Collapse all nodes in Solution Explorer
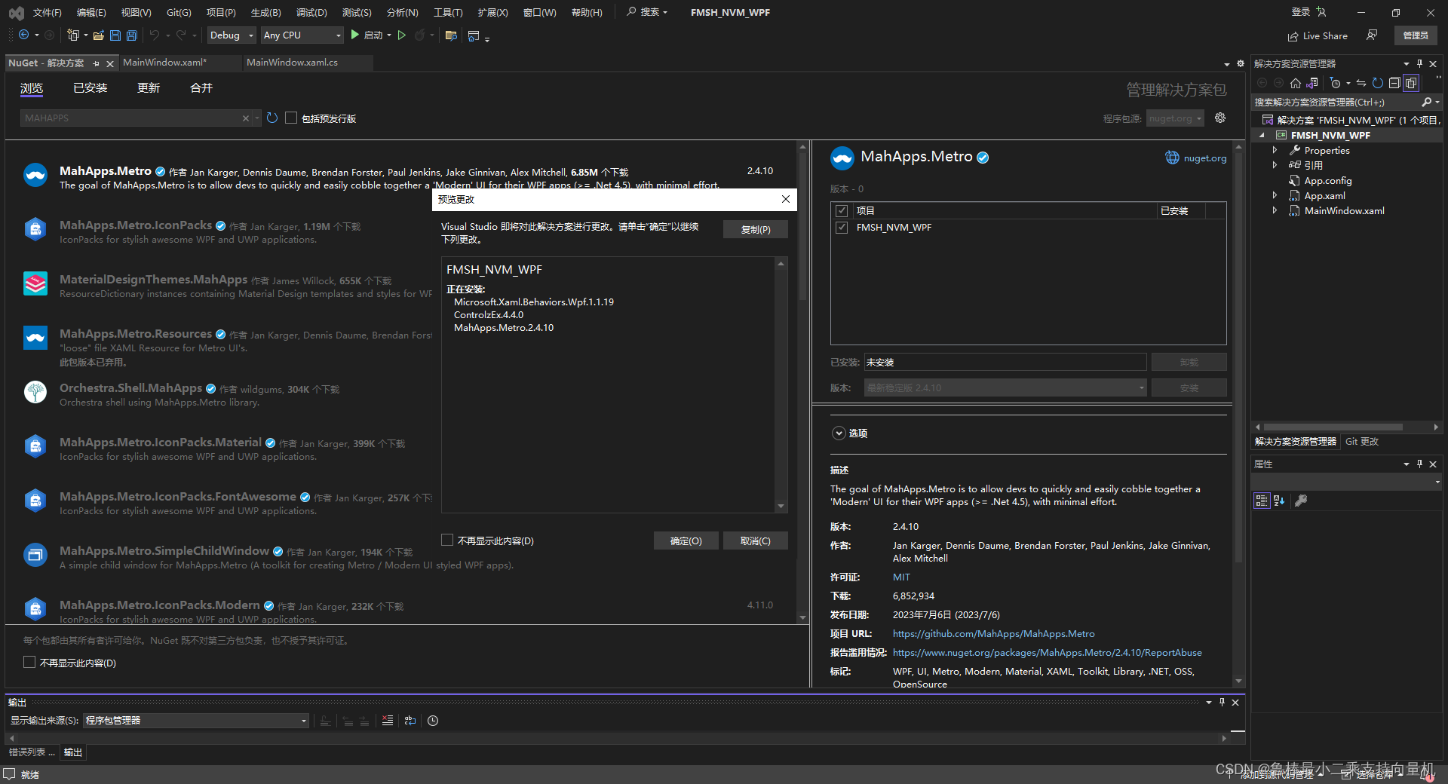1448x784 pixels. pos(1394,83)
